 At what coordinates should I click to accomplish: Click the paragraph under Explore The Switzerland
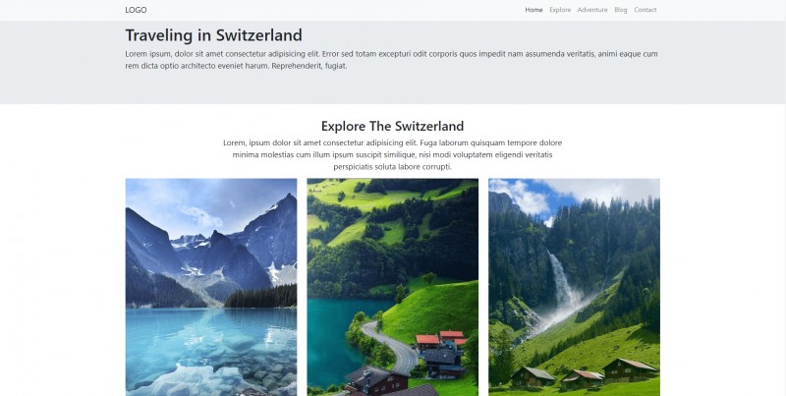tap(392, 155)
